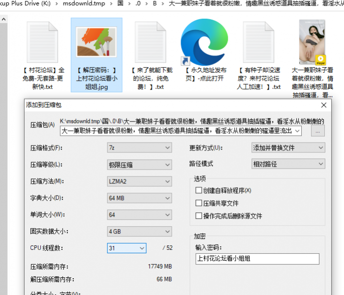Click the msdownld.tmp breadcrumb folder
The width and height of the screenshot is (344, 295).
84,4
